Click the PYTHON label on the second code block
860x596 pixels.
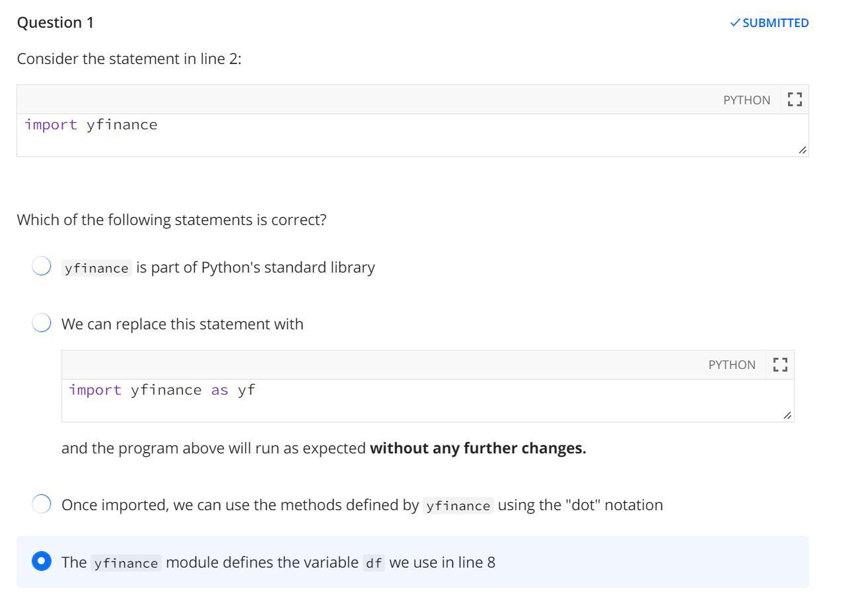tap(732, 364)
